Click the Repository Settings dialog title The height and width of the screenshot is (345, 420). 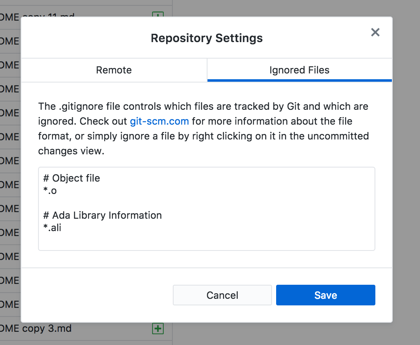207,38
